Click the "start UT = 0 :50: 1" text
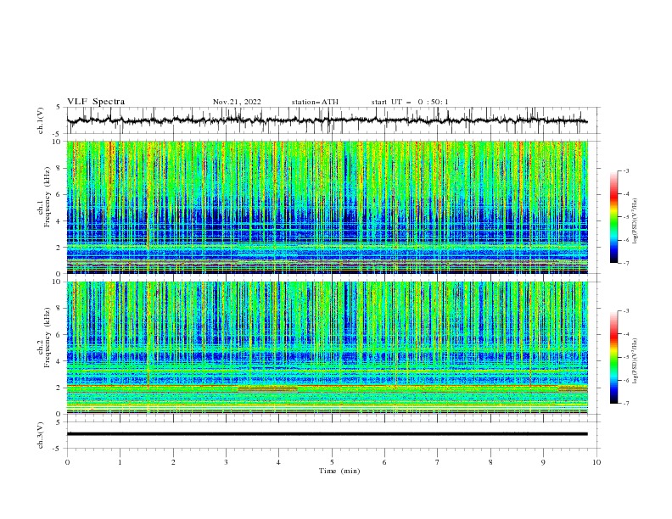 coord(409,102)
